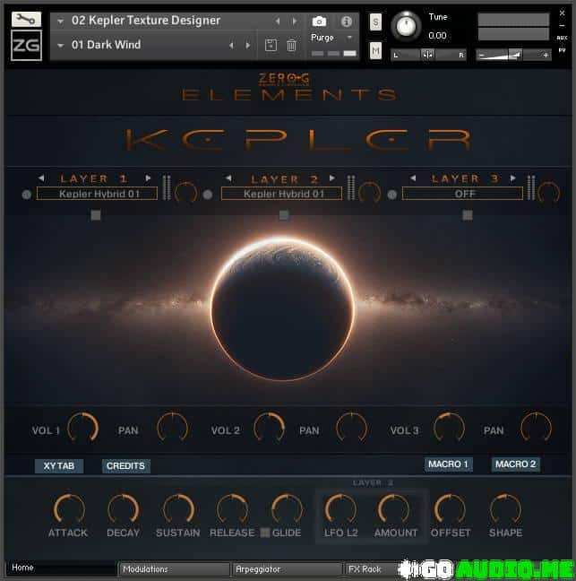The width and height of the screenshot is (576, 581).
Task: Take a snapshot with the camera icon
Action: tap(319, 22)
